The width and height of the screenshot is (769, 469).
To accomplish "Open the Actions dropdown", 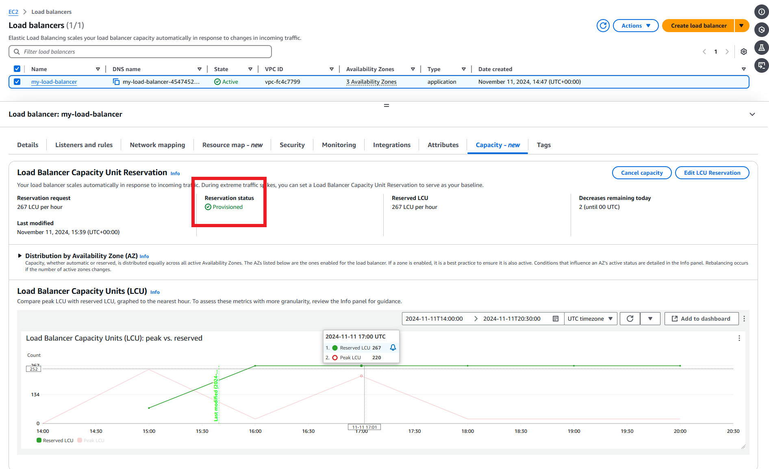I will point(636,26).
